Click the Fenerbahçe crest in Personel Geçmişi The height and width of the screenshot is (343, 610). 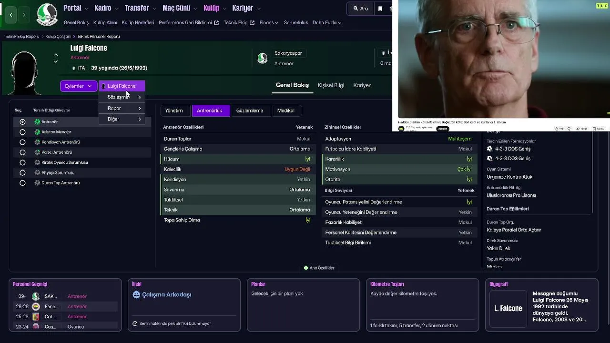pyautogui.click(x=36, y=306)
